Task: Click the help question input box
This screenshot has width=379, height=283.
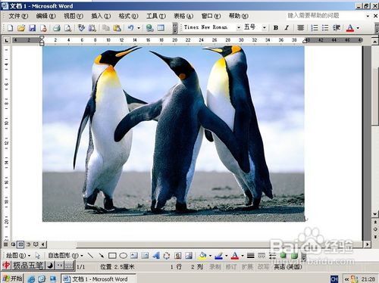Action: click(326, 16)
